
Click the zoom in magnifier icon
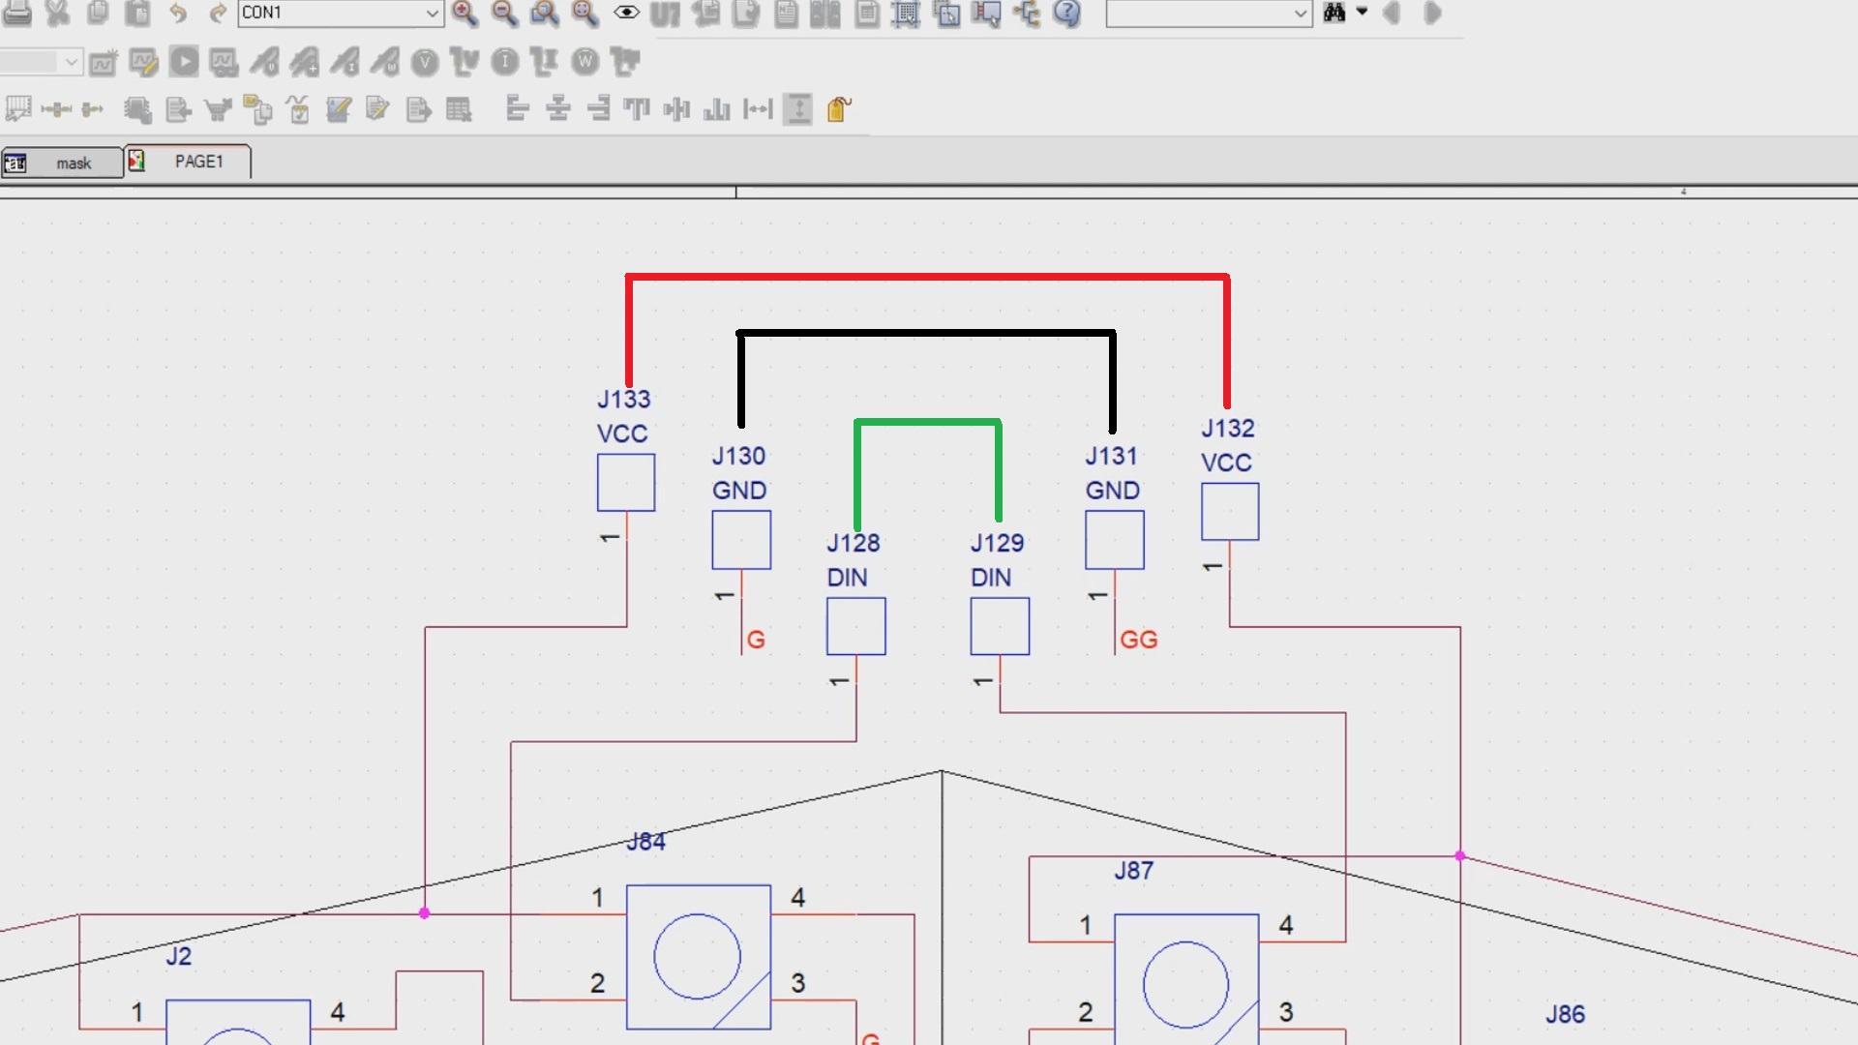coord(464,13)
